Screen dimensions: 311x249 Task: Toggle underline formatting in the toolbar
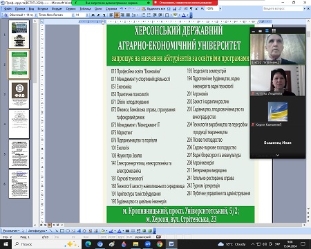coord(104,15)
